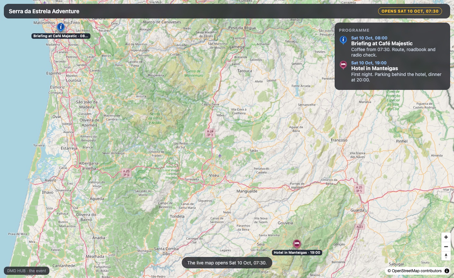Click the Briefing at Café Majestic map label
This screenshot has width=454, height=278.
point(61,36)
